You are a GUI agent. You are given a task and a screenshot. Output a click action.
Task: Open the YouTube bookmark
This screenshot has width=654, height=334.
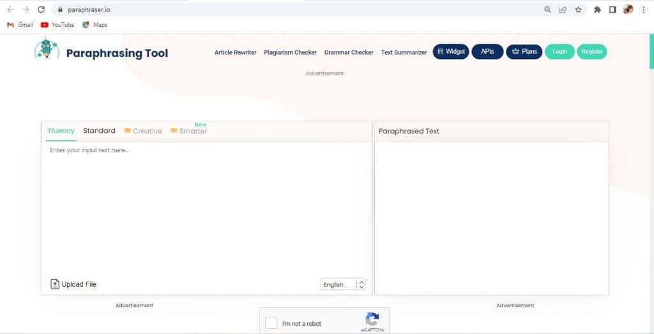point(57,25)
